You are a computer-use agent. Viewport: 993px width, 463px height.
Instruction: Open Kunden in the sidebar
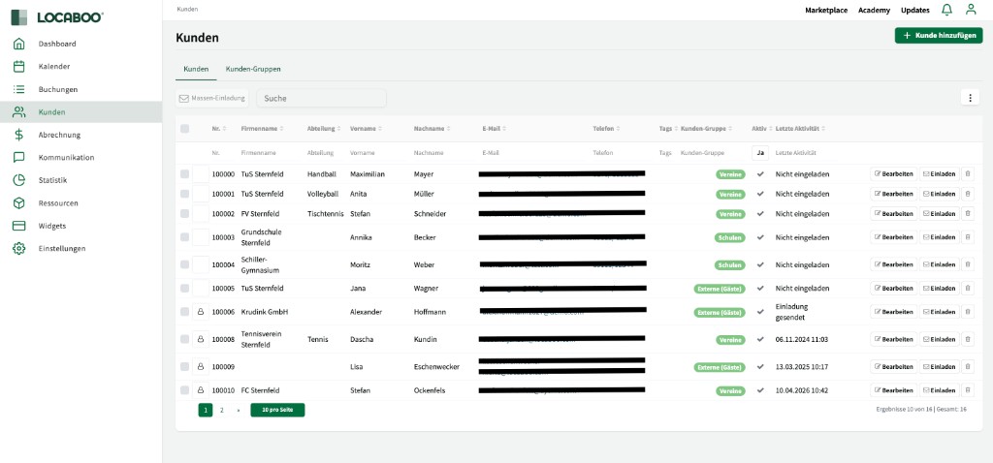(x=80, y=112)
